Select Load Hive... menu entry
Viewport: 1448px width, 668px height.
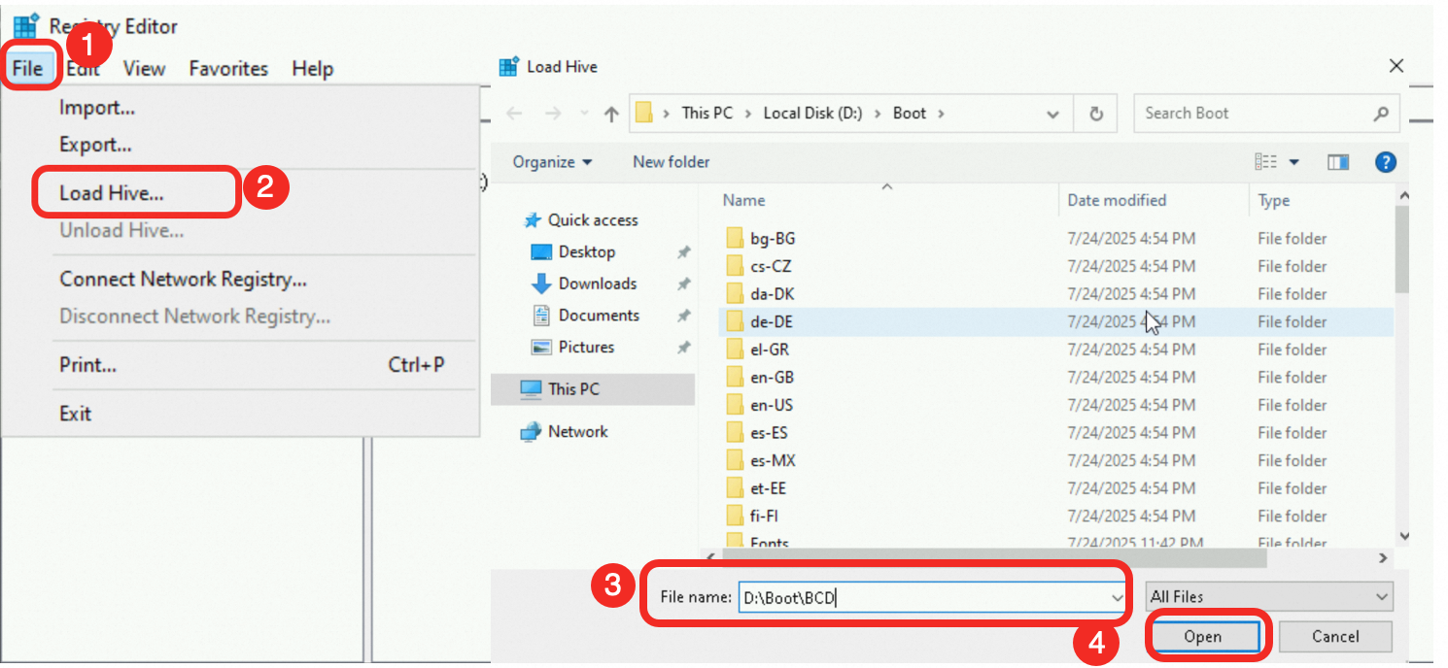click(x=112, y=193)
